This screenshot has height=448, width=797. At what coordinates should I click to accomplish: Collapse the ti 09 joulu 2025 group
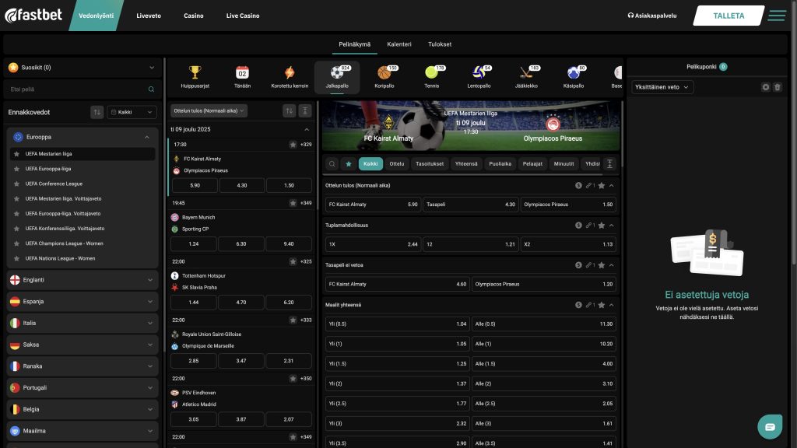point(307,130)
